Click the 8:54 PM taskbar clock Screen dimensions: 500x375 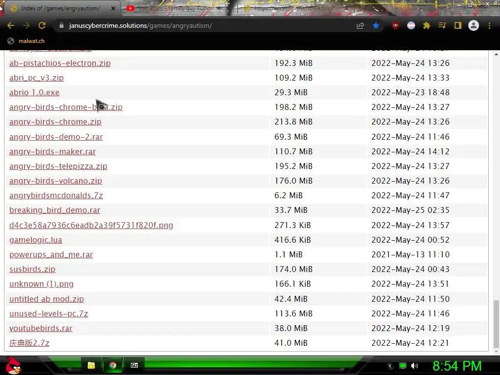click(457, 366)
